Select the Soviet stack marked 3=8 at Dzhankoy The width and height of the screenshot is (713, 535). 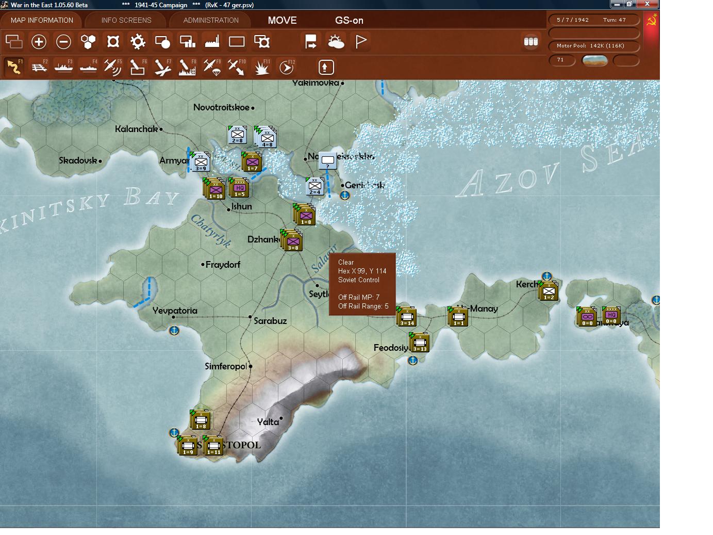coord(293,241)
